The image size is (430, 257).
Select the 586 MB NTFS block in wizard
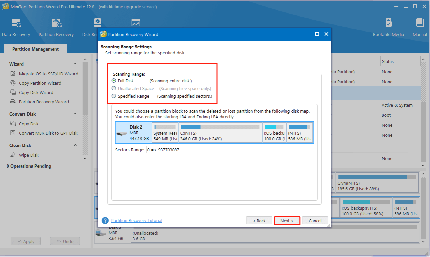[300, 133]
